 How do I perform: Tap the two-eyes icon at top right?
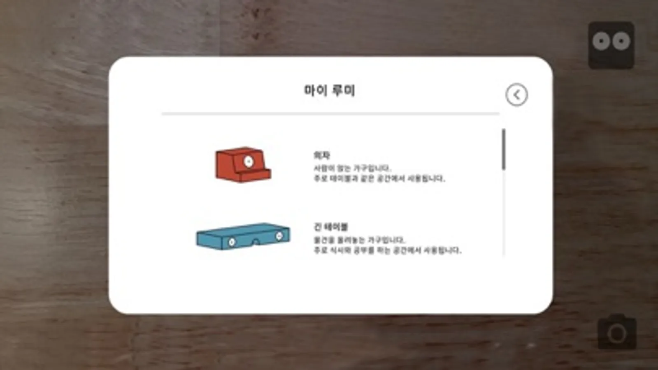(x=611, y=45)
